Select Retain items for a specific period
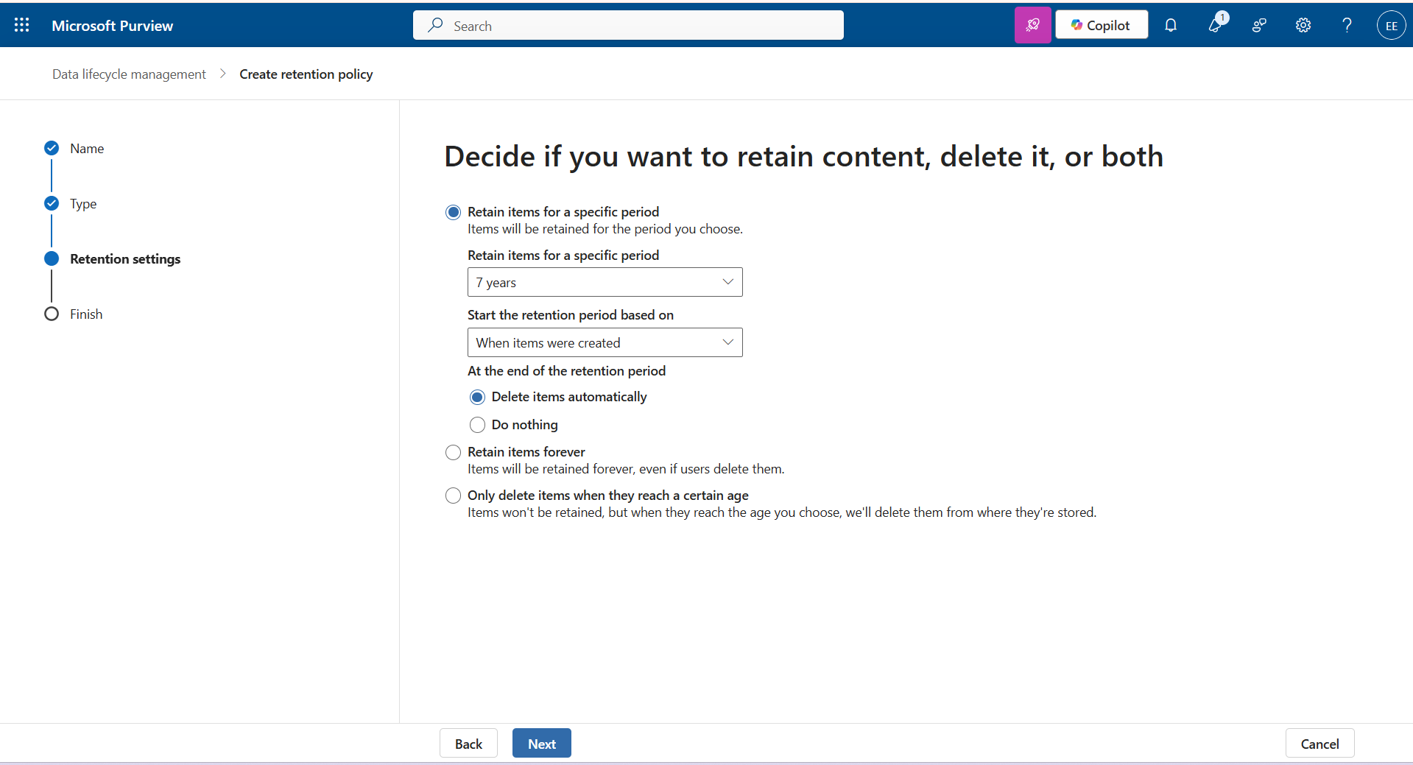 click(x=453, y=211)
